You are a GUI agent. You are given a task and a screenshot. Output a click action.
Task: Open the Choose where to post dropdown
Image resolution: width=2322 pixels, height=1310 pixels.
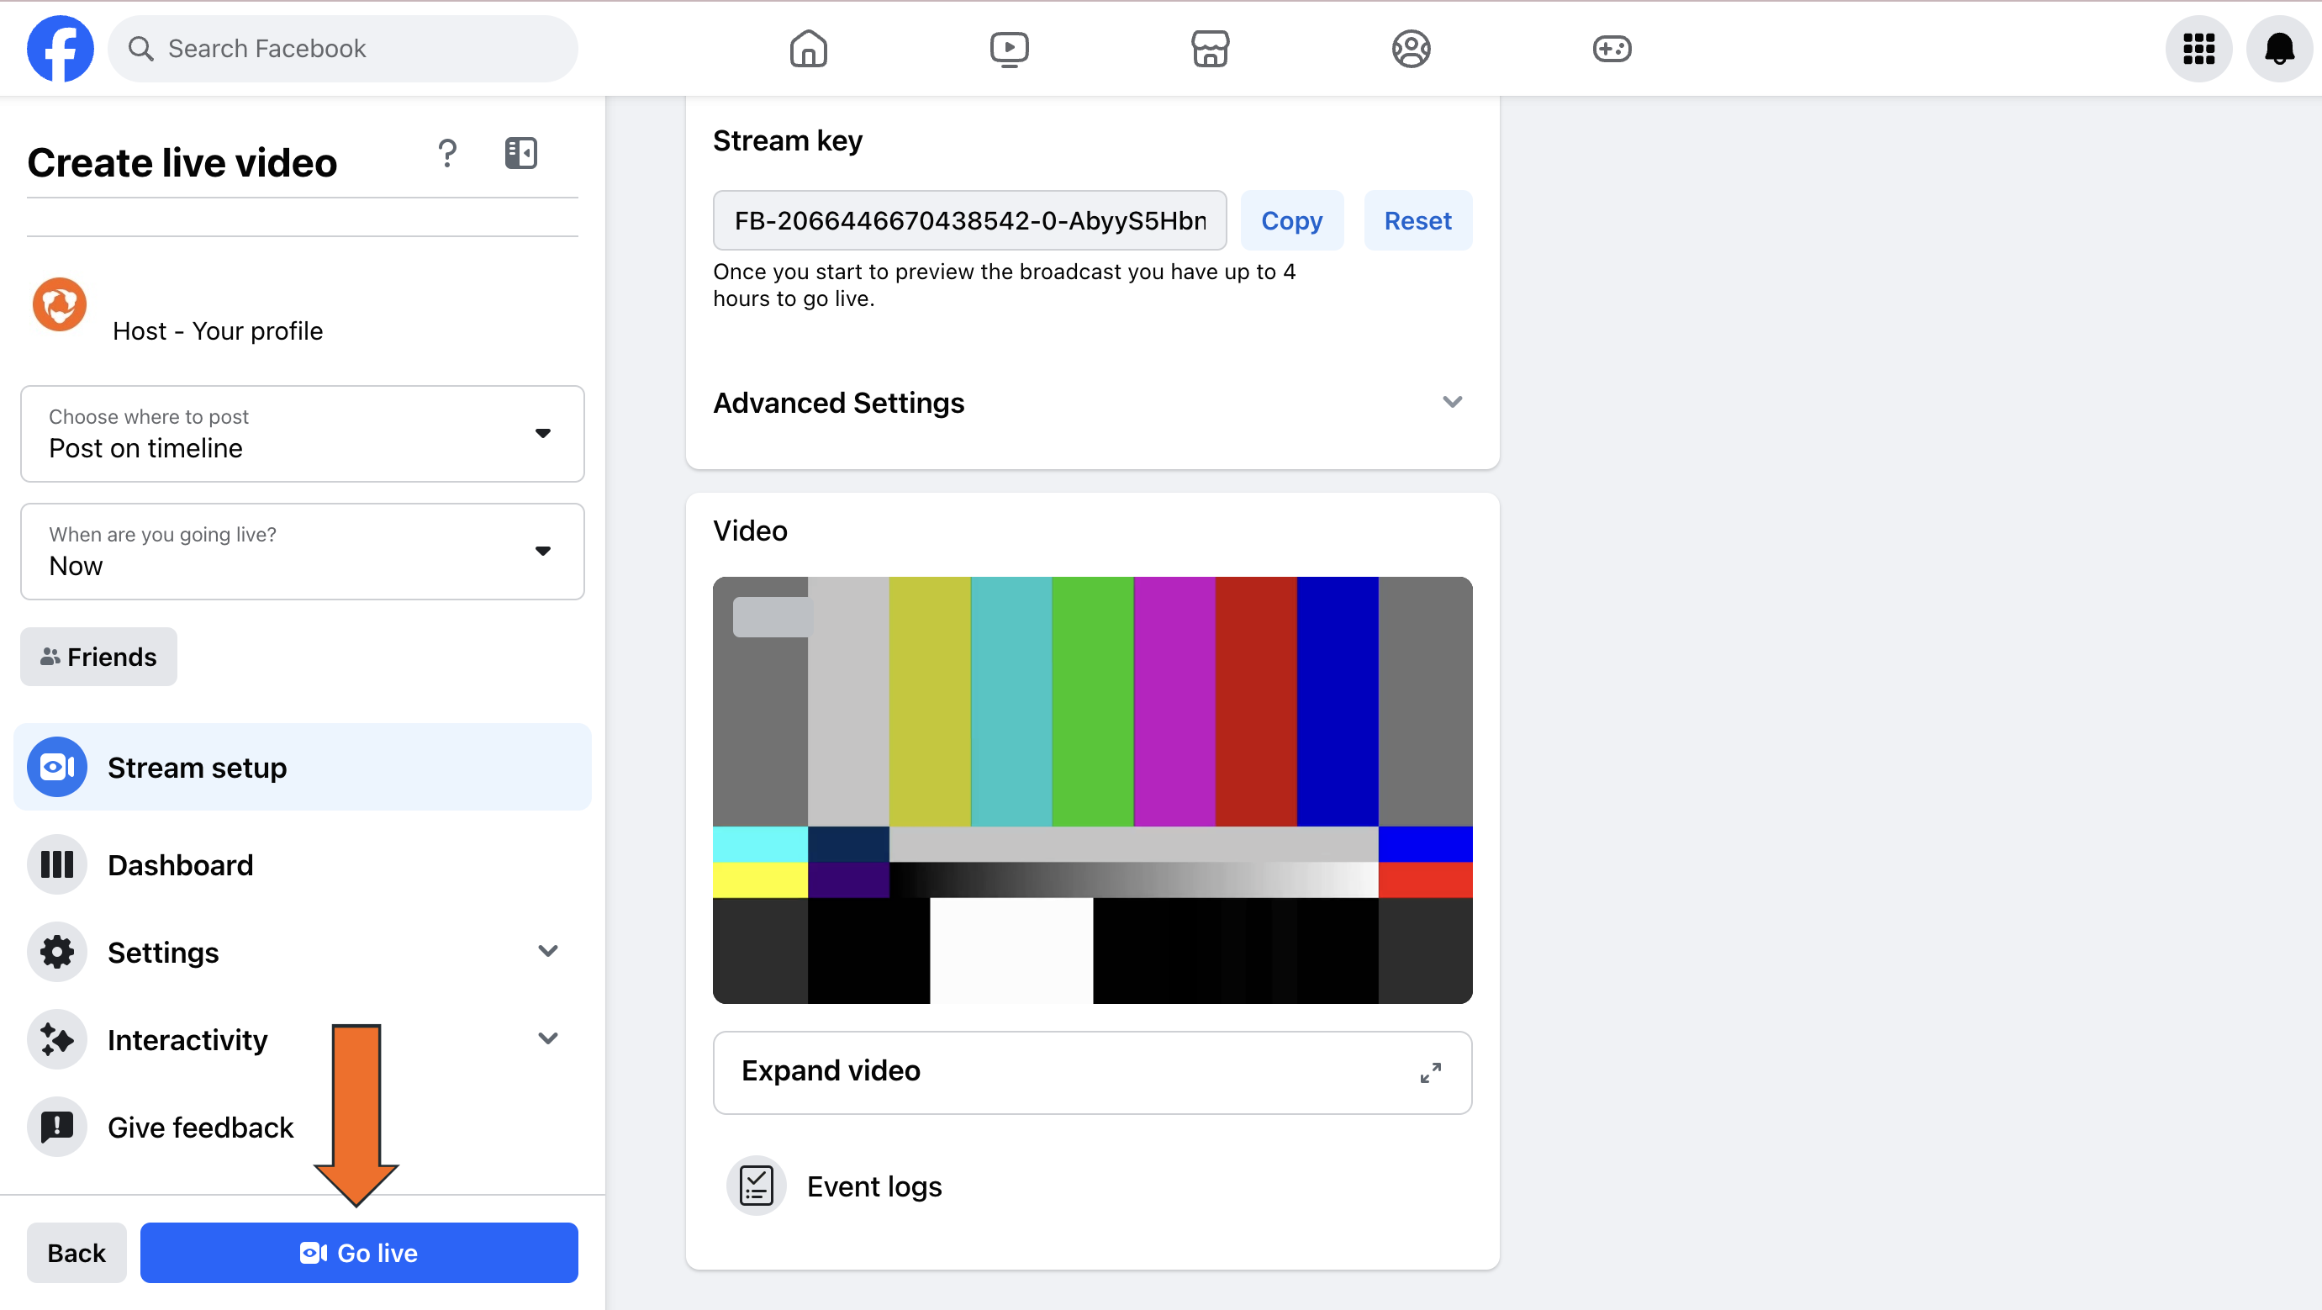tap(302, 434)
